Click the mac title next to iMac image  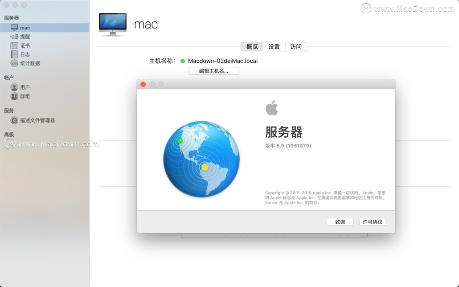coord(146,25)
